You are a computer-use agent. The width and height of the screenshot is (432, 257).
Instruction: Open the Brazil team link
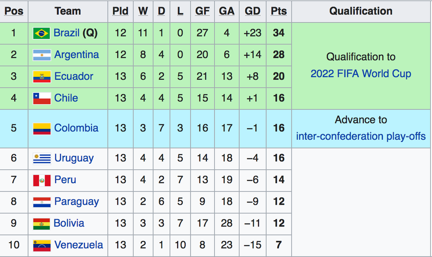(x=66, y=33)
